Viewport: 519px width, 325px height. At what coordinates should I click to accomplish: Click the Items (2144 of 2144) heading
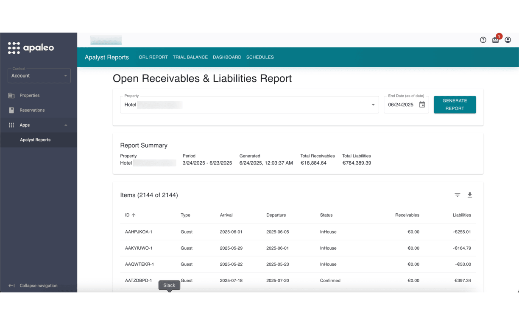point(149,195)
